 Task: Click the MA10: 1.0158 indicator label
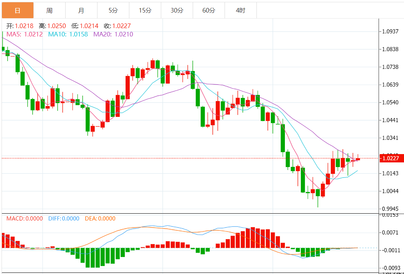click(x=68, y=34)
